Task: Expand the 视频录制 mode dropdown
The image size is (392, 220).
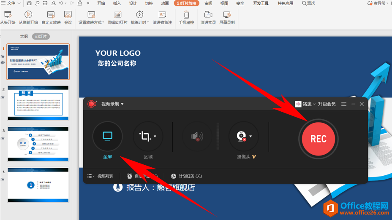Action: pyautogui.click(x=122, y=104)
